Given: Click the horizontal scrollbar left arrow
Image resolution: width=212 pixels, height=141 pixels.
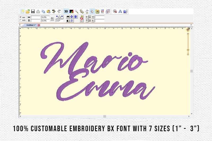Looking at the screenshot, I should click(20, 116).
